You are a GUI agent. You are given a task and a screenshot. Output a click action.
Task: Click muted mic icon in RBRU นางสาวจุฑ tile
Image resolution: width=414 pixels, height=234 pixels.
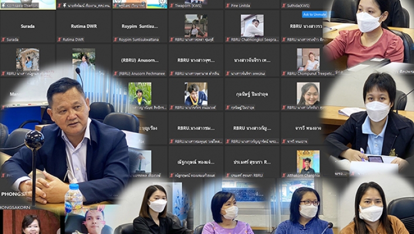172,74
